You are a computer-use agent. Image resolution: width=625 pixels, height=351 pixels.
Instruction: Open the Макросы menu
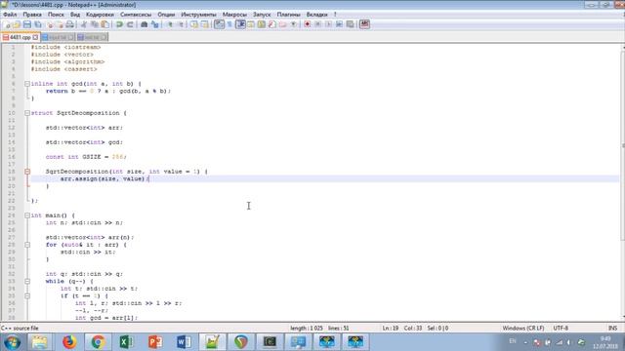tap(234, 15)
